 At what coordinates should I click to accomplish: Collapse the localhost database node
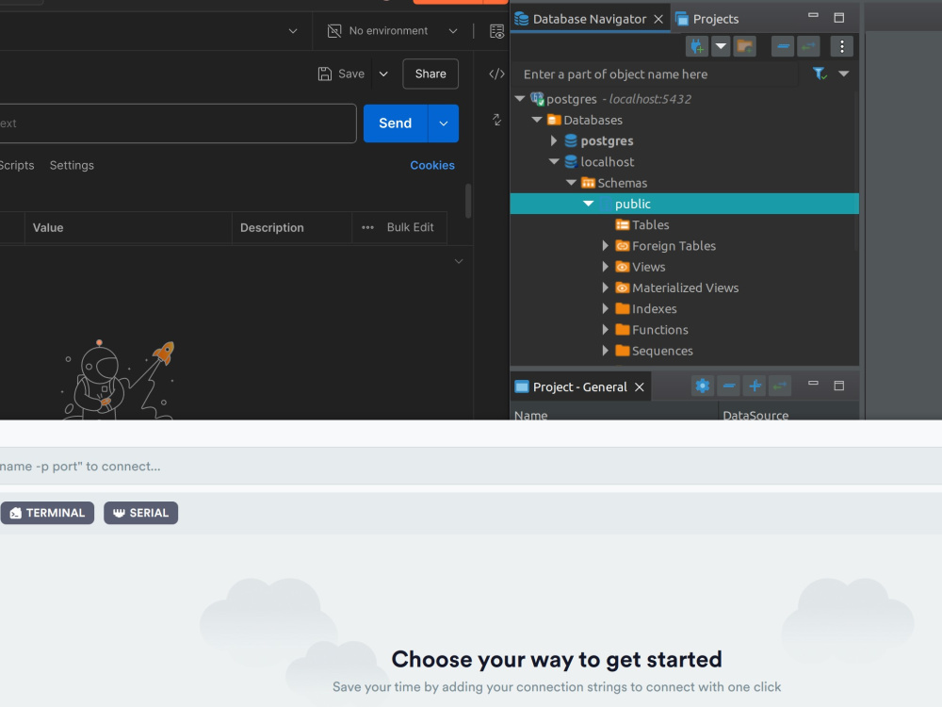point(555,162)
